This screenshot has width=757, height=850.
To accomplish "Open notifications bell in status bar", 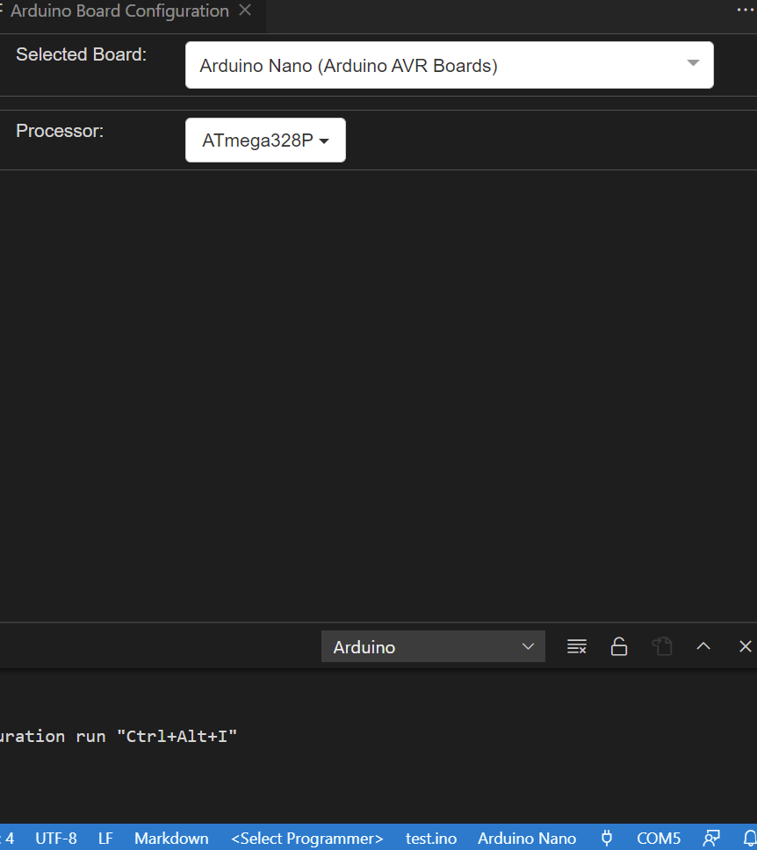I will [750, 838].
